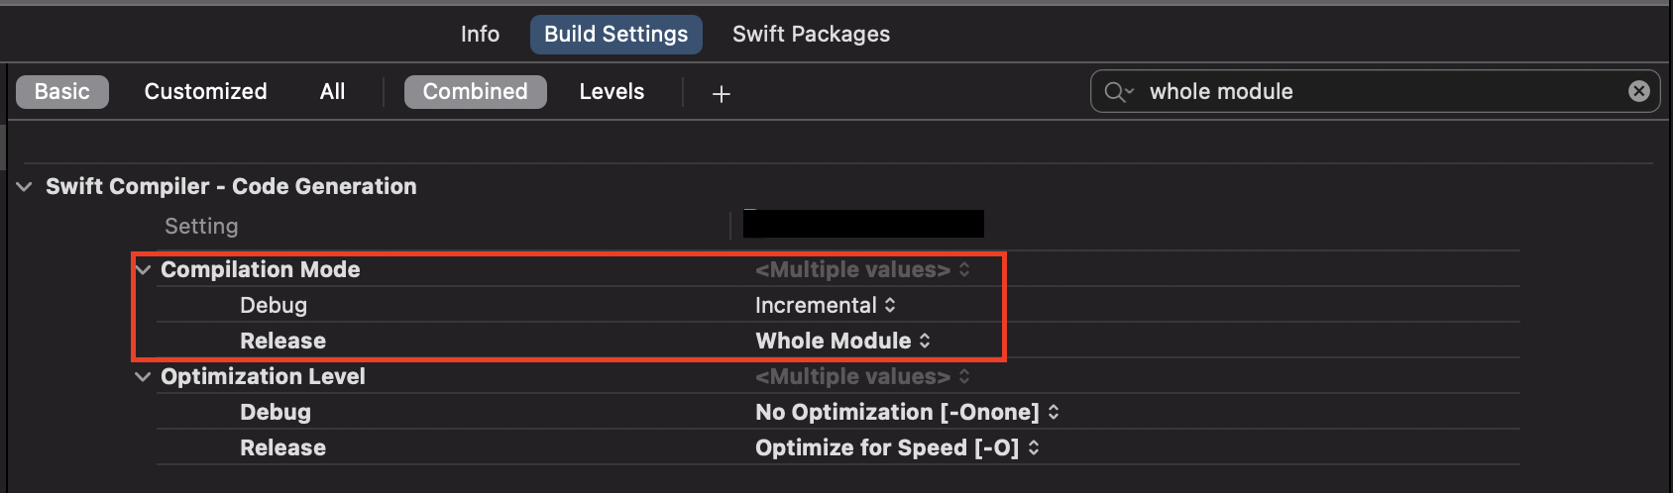Switch to Basic settings filter
1673x493 pixels.
pyautogui.click(x=62, y=92)
